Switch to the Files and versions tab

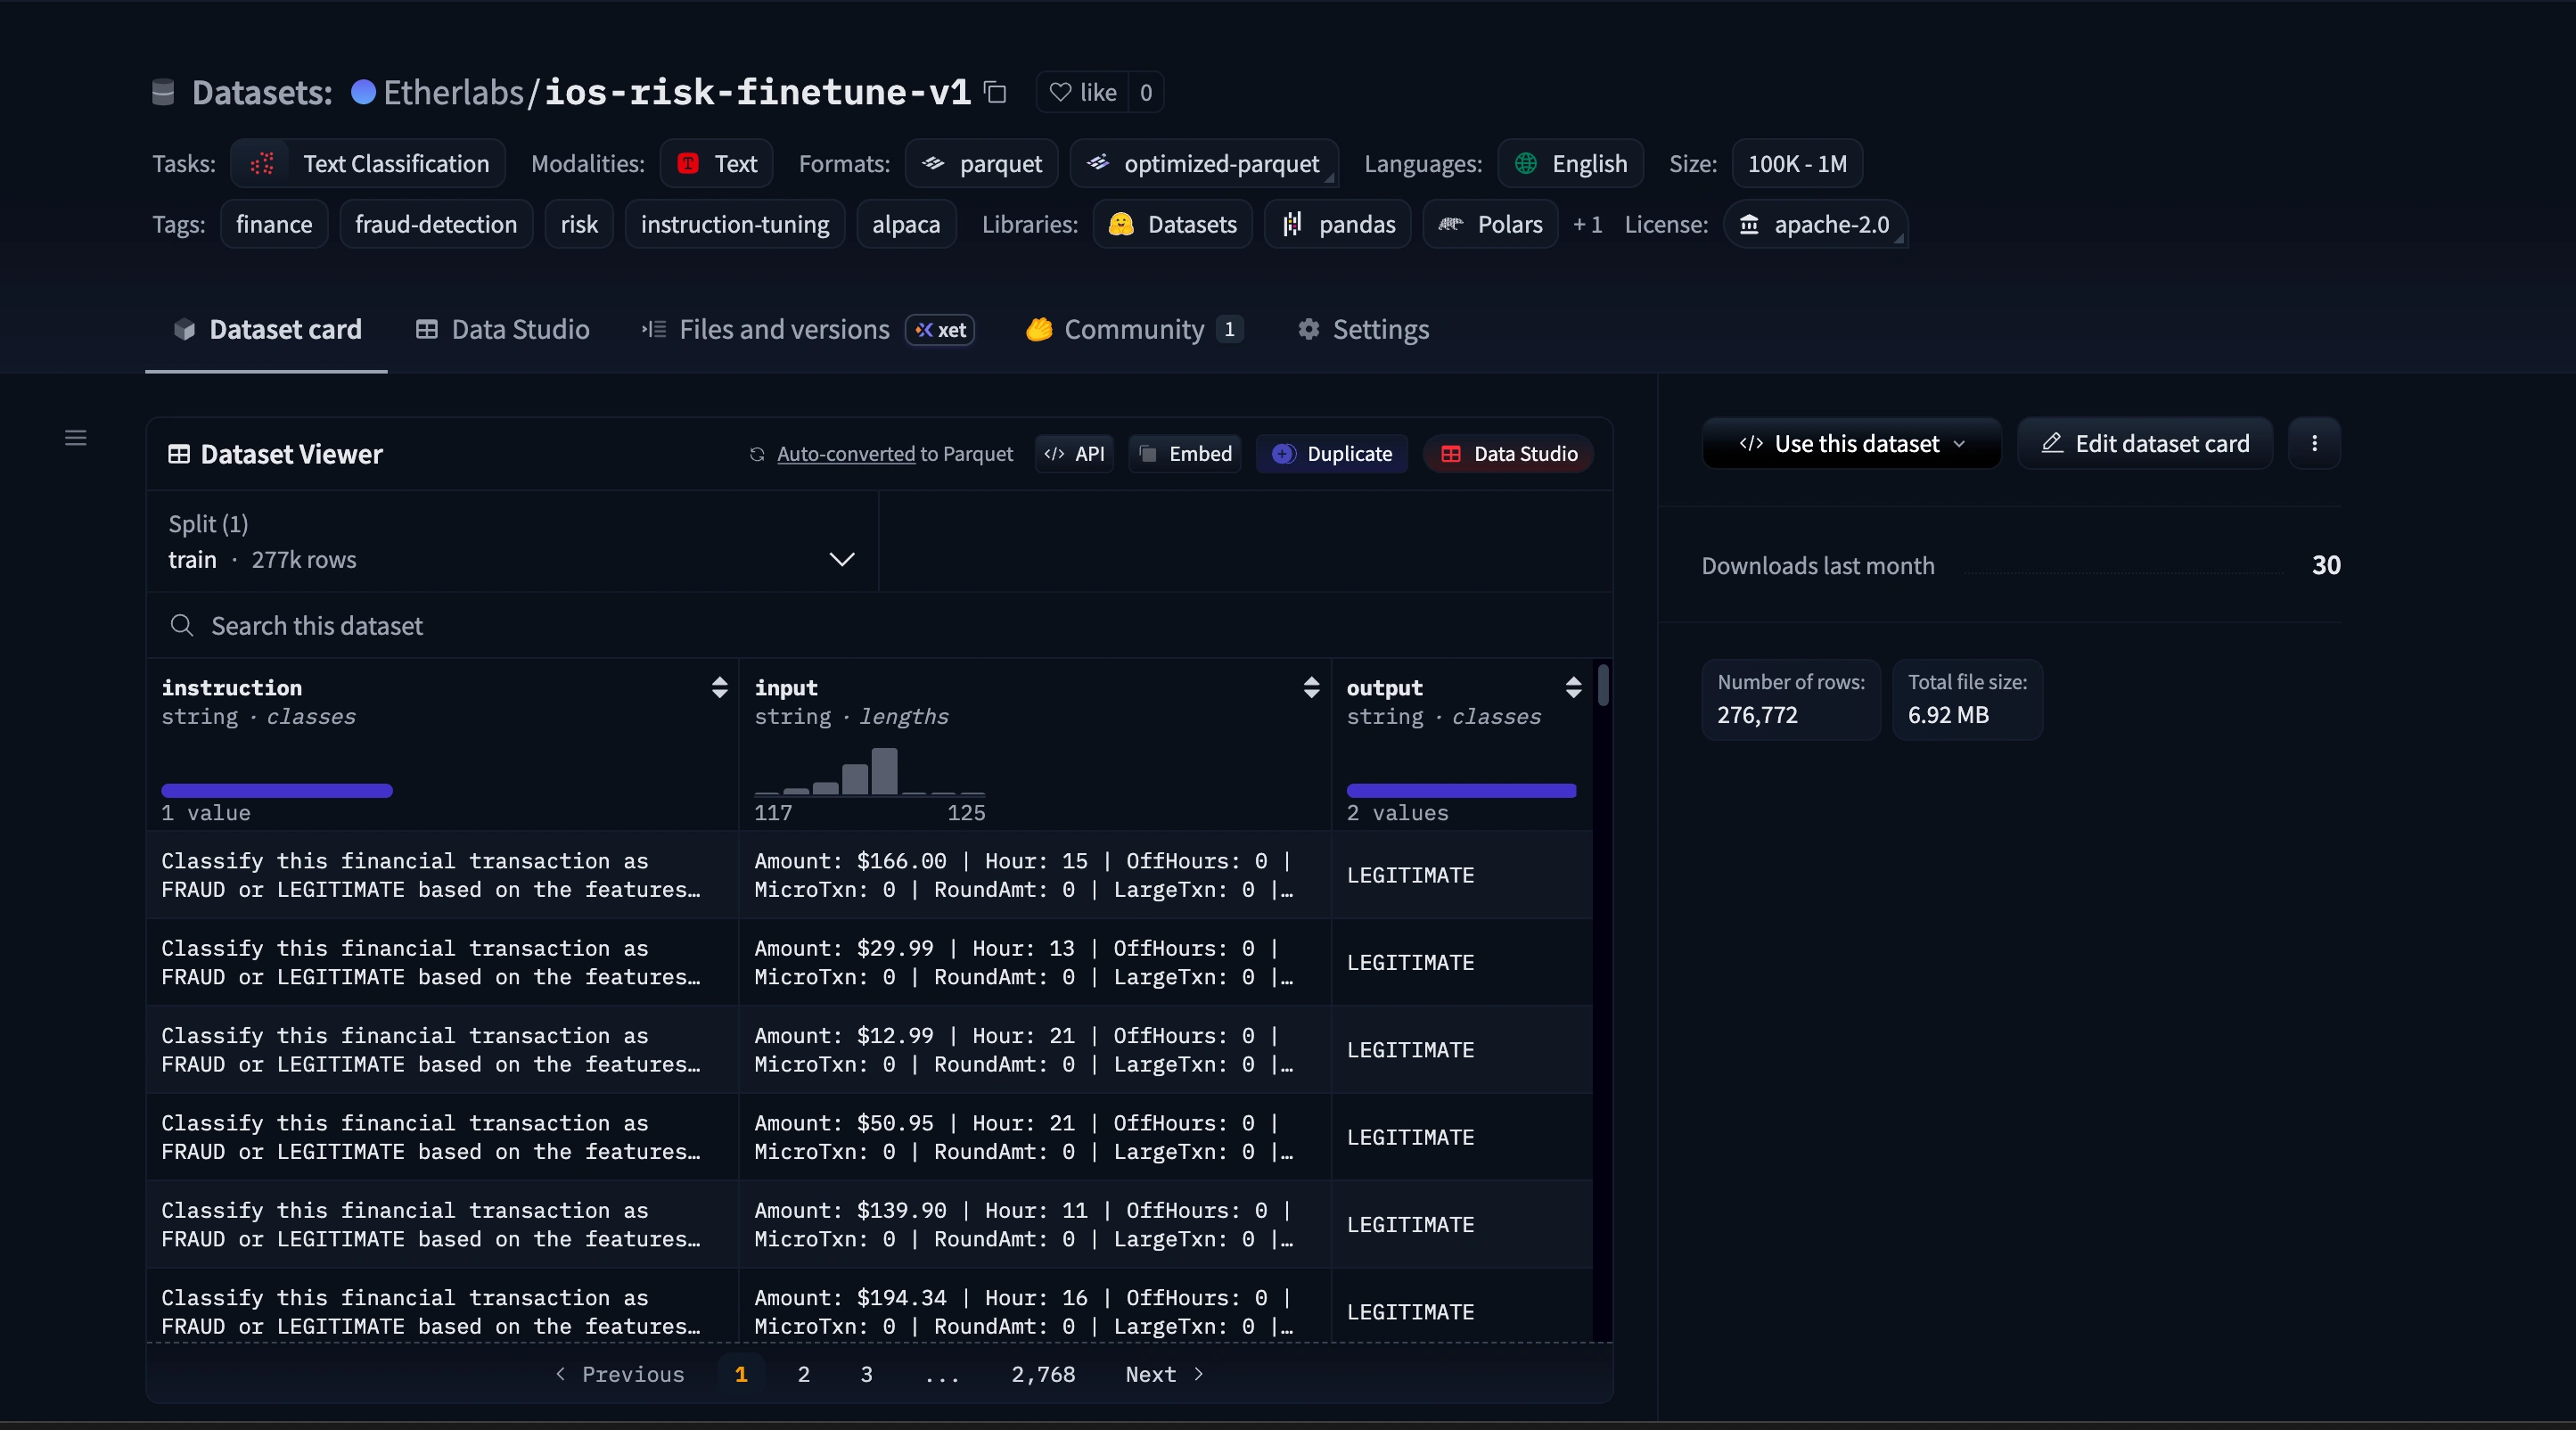point(783,329)
